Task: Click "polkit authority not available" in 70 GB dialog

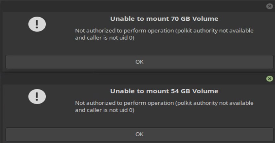Action: tap(214, 31)
